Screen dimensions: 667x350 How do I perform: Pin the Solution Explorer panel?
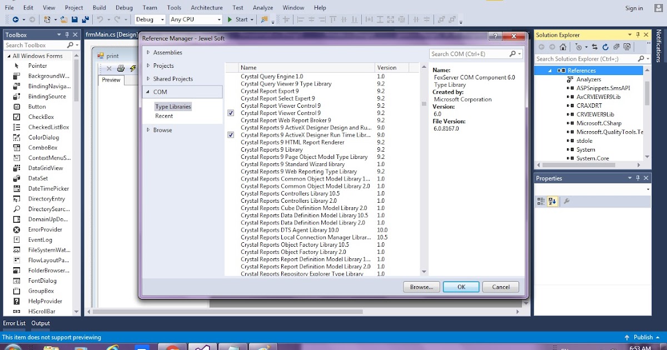click(x=638, y=34)
